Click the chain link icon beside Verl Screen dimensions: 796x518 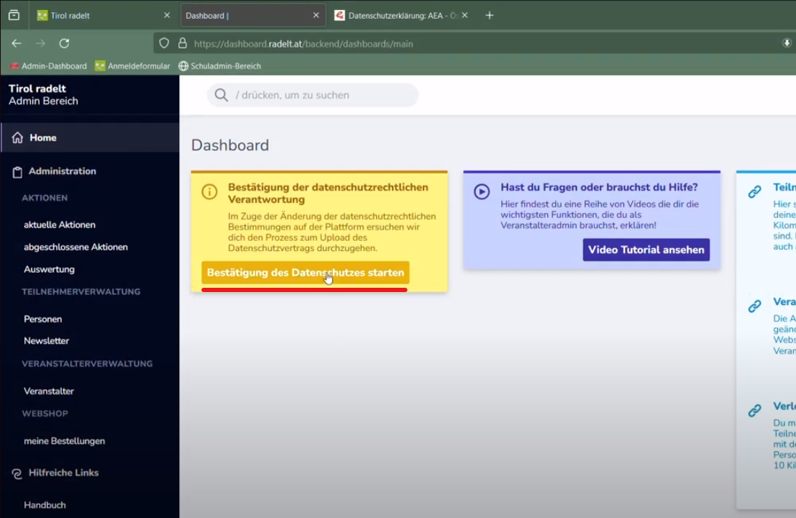[754, 410]
